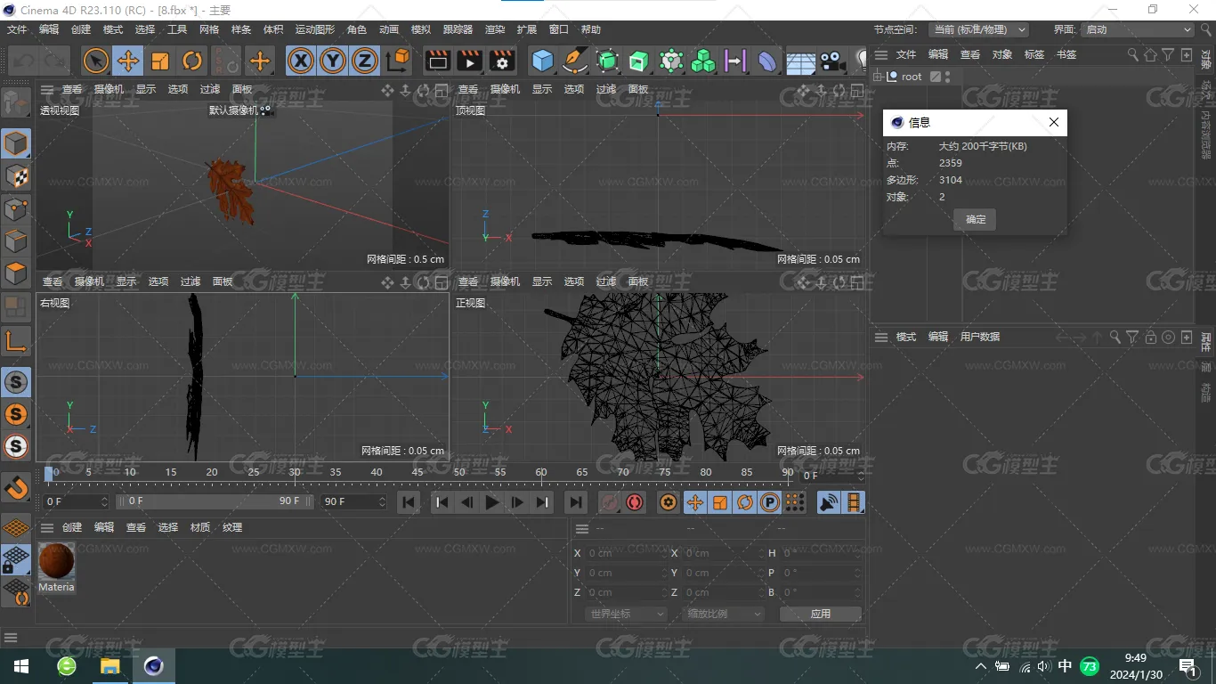Click stepper of the 90 F end frame field
This screenshot has height=684, width=1216.
382,501
